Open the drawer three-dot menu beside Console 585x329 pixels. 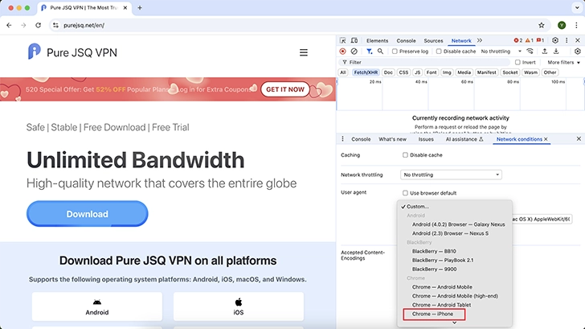(342, 139)
